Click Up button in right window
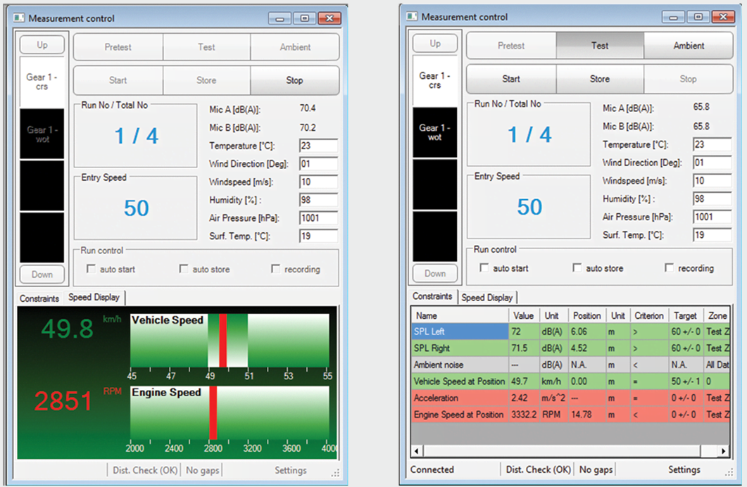Screen dimensions: 747x487 (x=435, y=44)
